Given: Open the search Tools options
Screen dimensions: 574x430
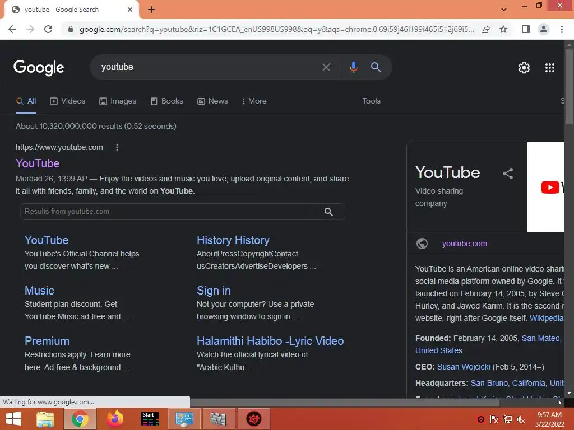Looking at the screenshot, I should 371,101.
